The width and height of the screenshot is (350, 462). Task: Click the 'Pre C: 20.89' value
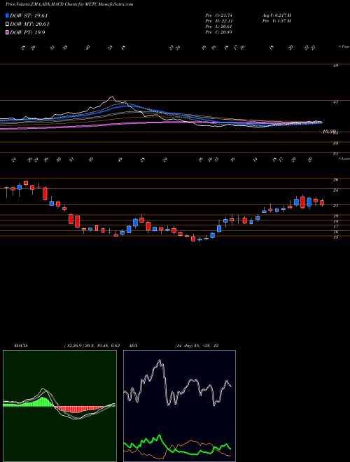click(218, 32)
